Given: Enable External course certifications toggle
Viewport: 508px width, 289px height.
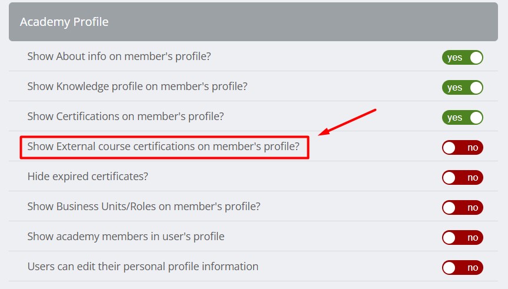Looking at the screenshot, I should point(463,147).
